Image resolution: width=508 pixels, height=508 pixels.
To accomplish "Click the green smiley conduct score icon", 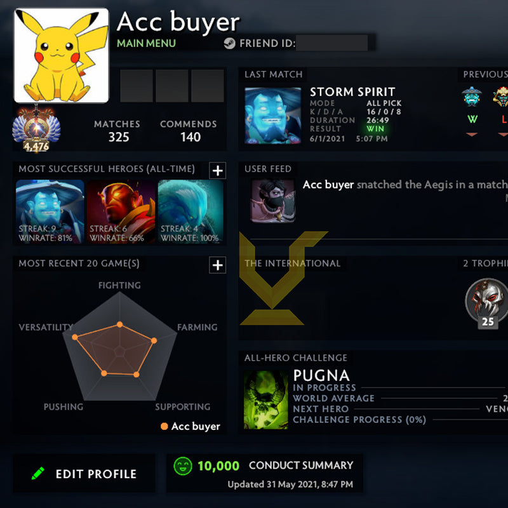I will pyautogui.click(x=183, y=466).
